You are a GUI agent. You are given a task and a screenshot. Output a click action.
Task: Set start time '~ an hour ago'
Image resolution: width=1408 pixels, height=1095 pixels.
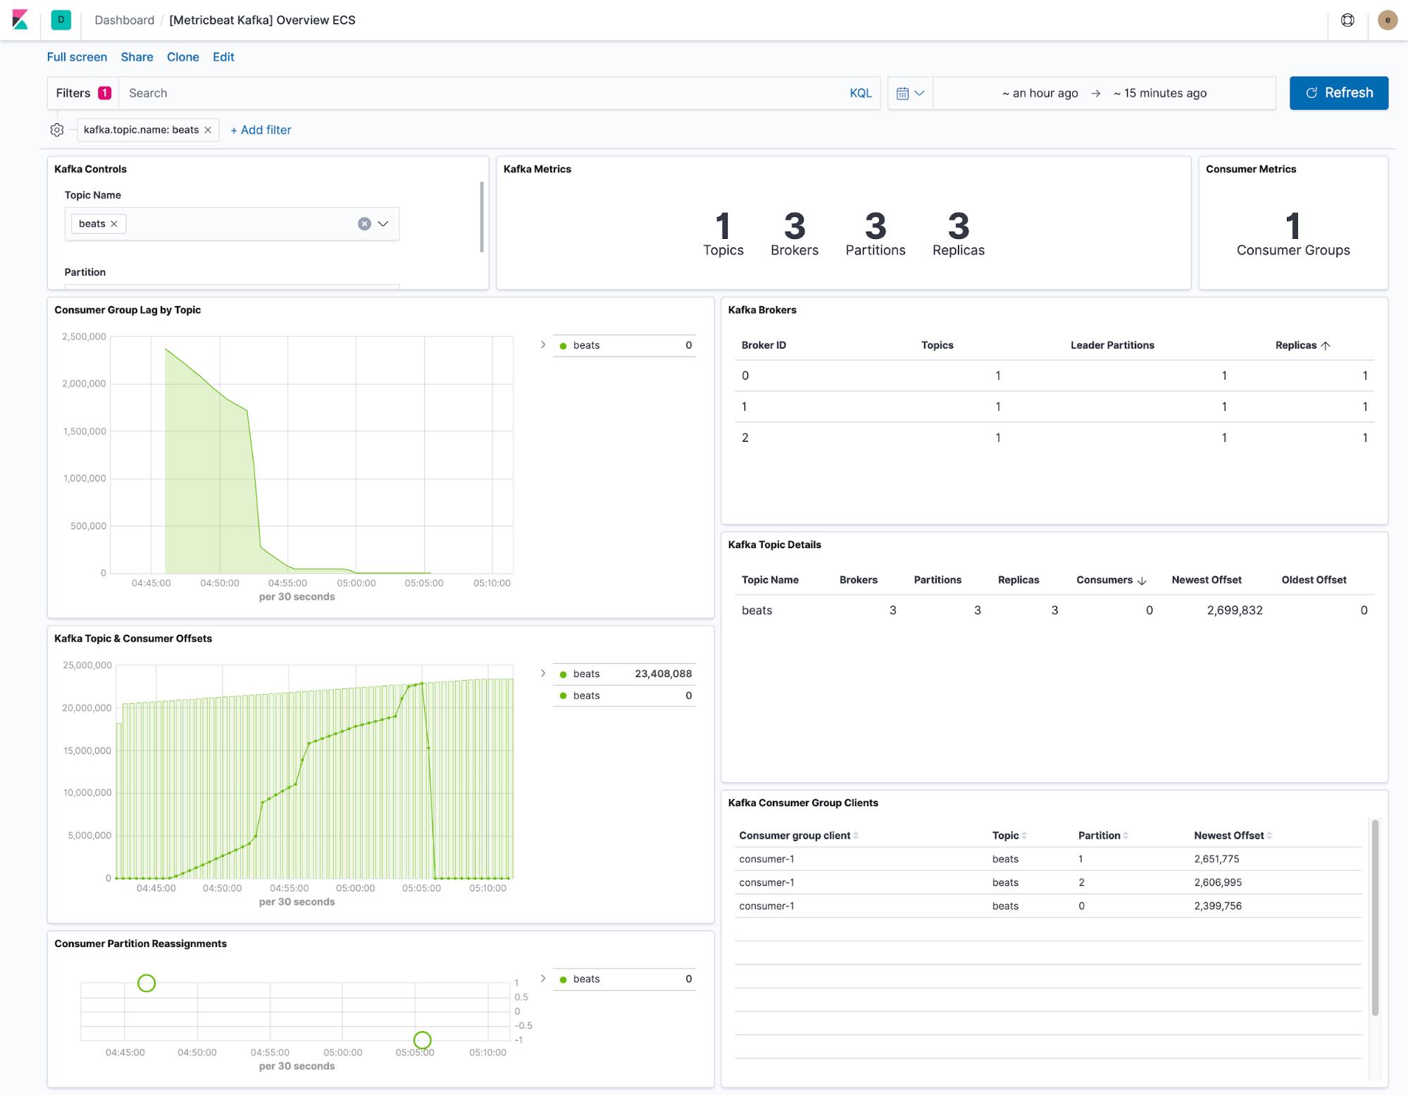tap(1040, 93)
